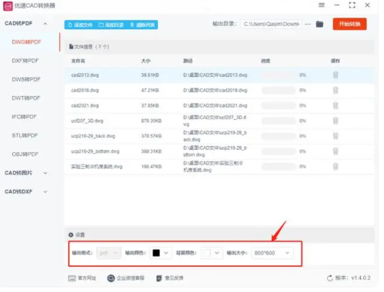Click the white background color swatch
The image size is (384, 292).
(207, 253)
